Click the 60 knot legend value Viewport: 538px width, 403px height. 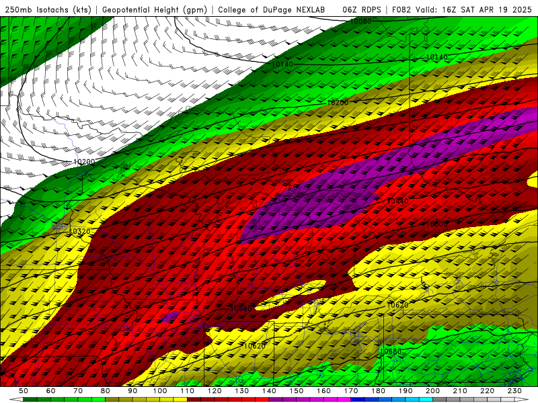click(51, 391)
